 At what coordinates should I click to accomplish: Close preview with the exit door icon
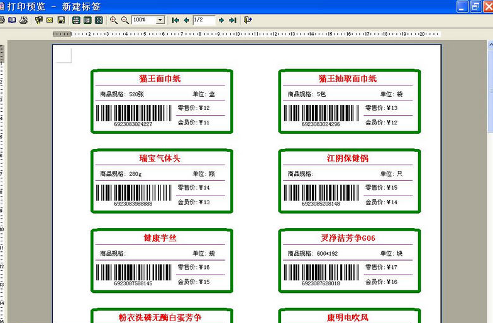pyautogui.click(x=248, y=20)
